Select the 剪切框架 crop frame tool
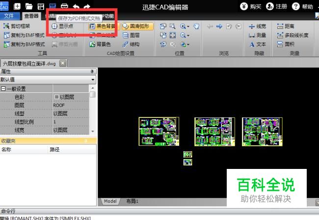The width and height of the screenshot is (319, 220). coord(17,26)
